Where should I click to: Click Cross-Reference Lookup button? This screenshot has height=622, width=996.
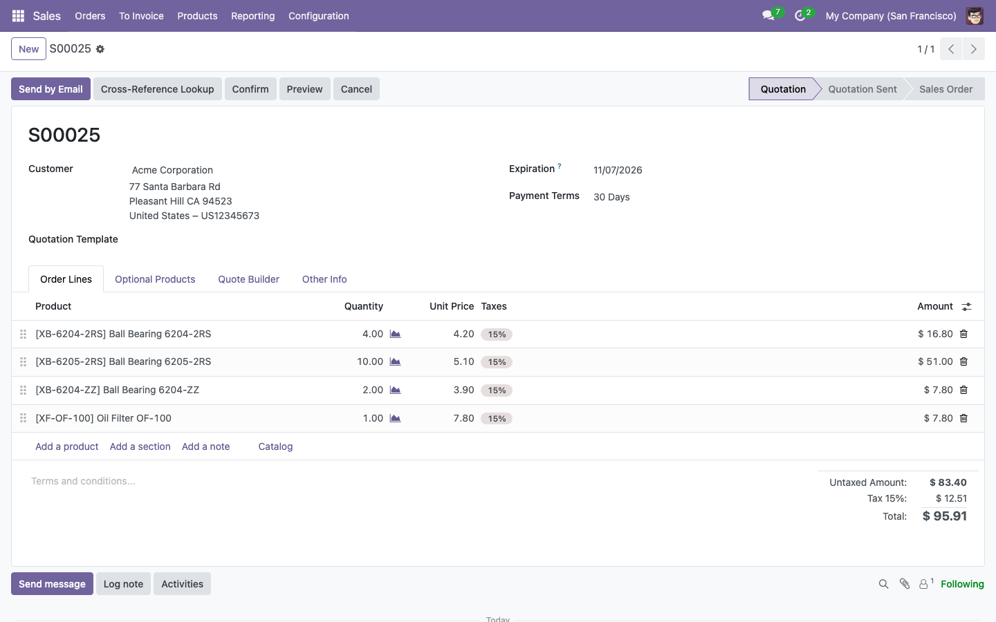(158, 89)
